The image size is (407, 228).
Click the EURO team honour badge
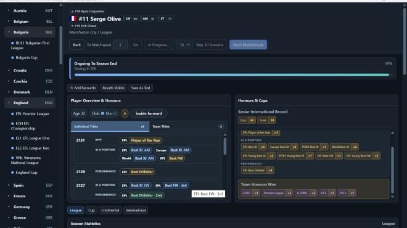tap(250, 193)
